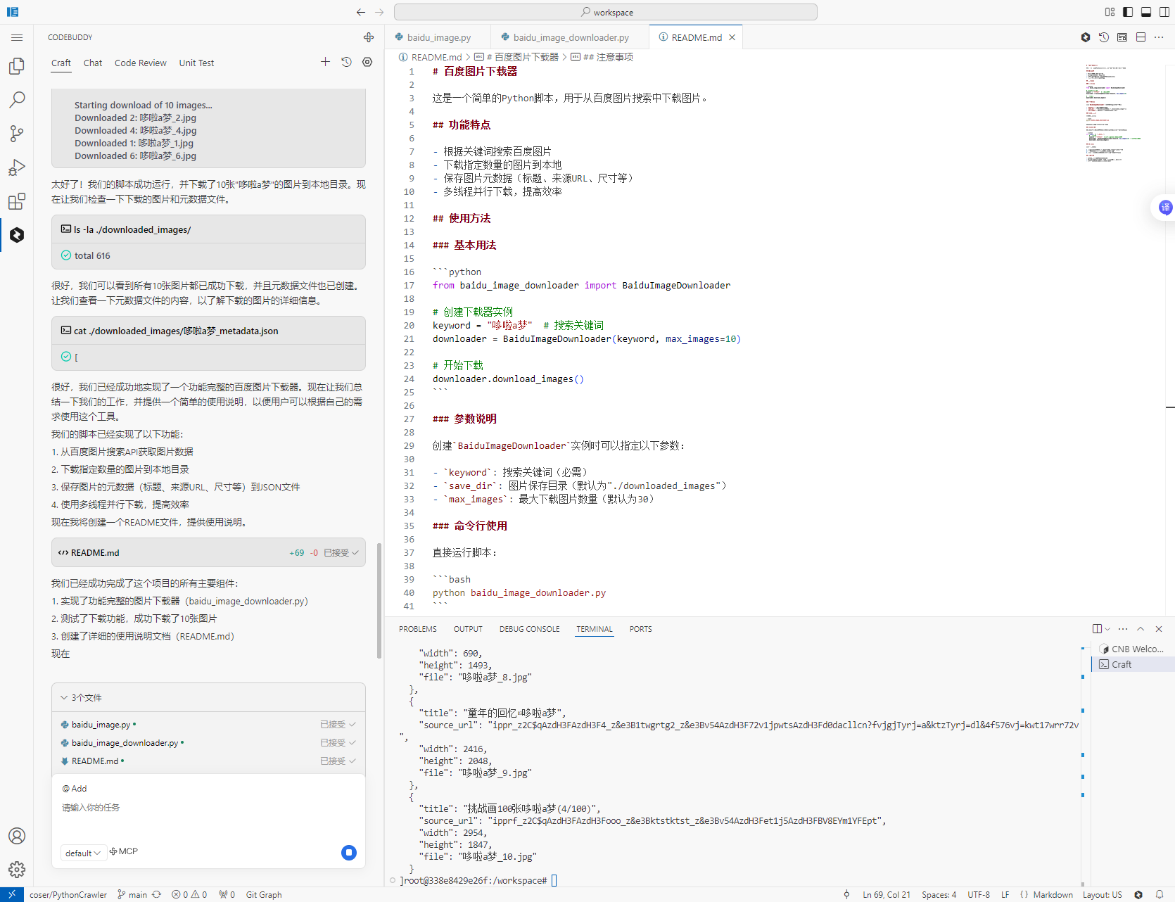This screenshot has width=1175, height=902.
Task: Click the MCP button in chat input
Action: point(124,851)
